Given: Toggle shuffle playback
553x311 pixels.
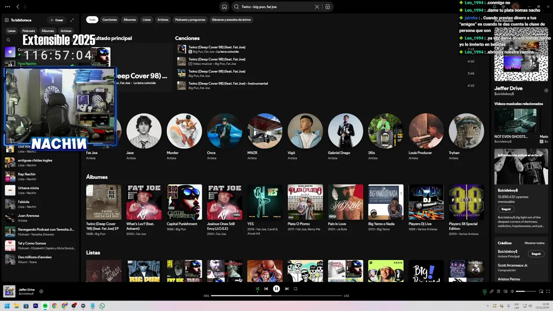Looking at the screenshot, I should pos(257,289).
